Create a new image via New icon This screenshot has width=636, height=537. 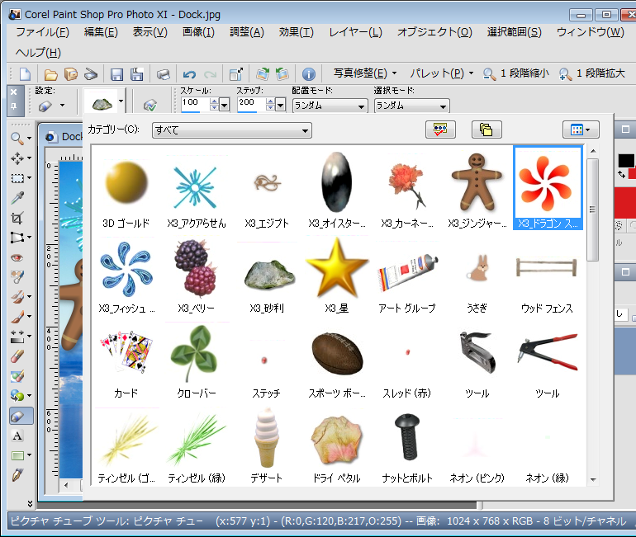[25, 74]
